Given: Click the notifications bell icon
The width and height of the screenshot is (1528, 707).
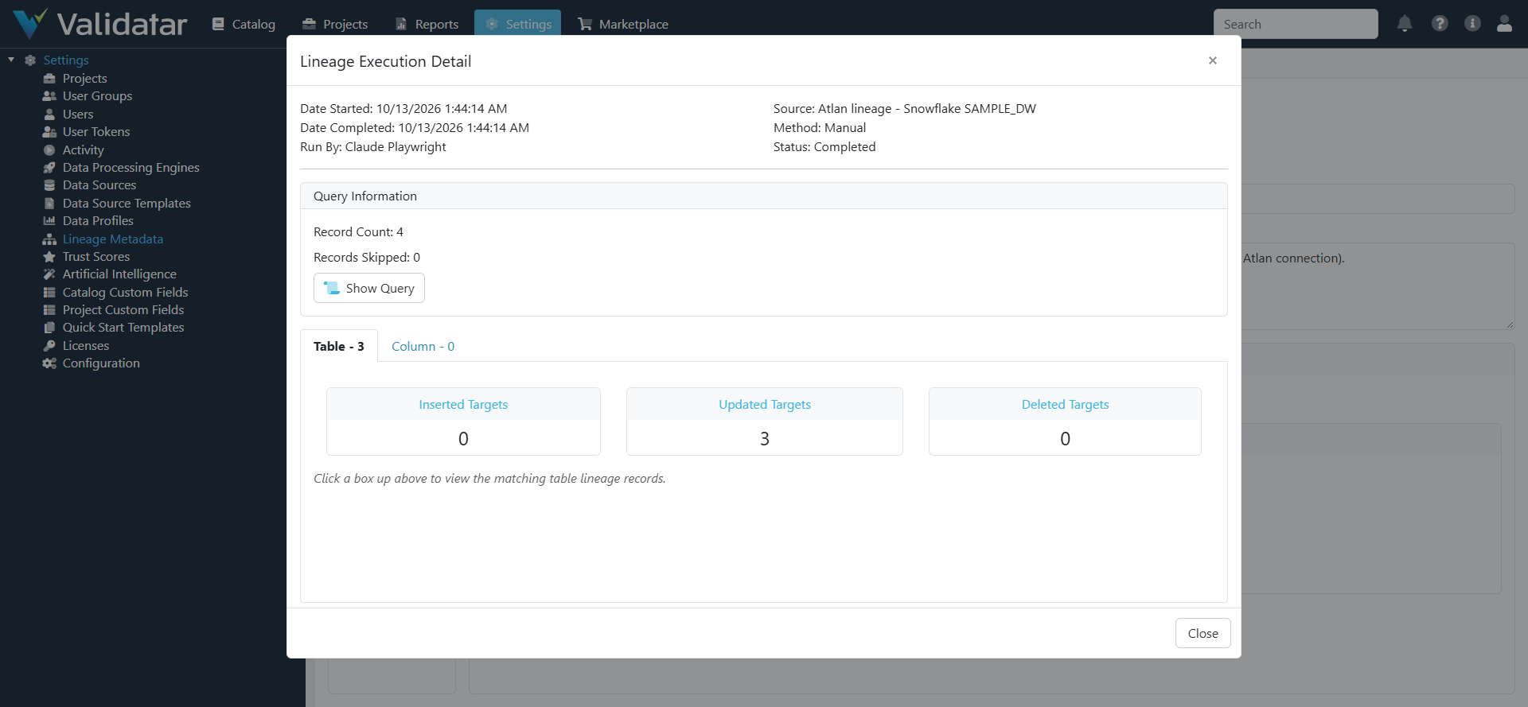Looking at the screenshot, I should (1405, 24).
